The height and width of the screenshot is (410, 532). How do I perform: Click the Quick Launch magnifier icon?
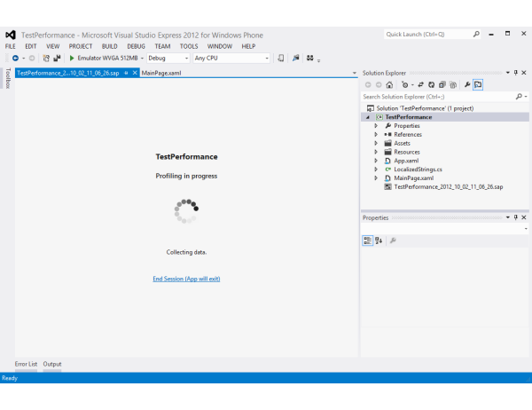476,34
